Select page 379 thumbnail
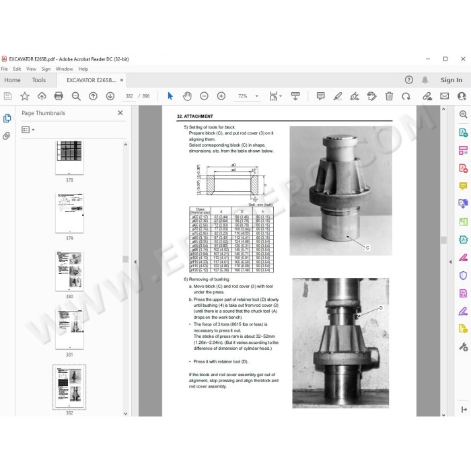The height and width of the screenshot is (471, 471). (69, 213)
